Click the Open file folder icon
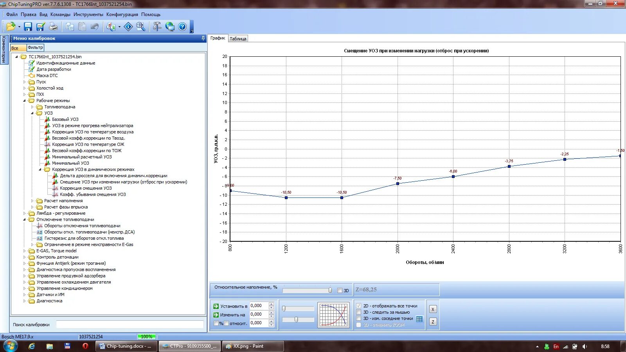Viewport: 626px width, 352px height. [11, 27]
